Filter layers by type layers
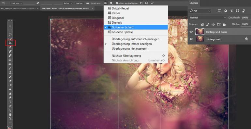 click(x=232, y=11)
